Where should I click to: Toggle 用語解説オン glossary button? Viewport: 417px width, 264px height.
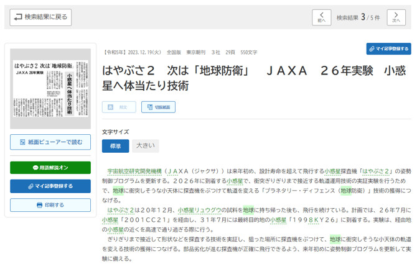(50, 168)
